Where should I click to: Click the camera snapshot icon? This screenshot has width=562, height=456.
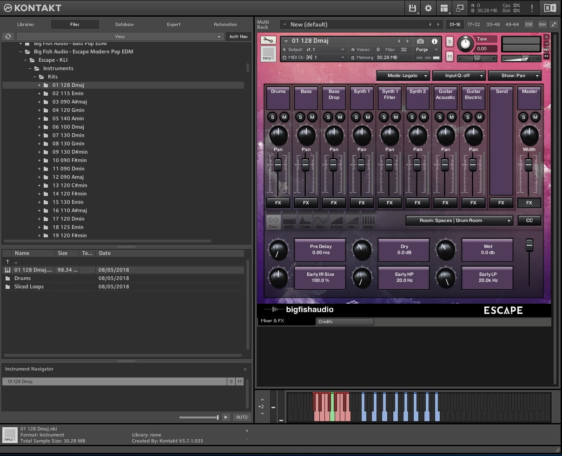(420, 41)
